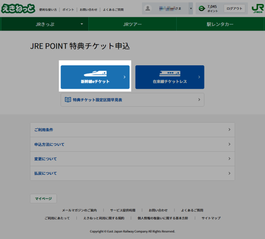The width and height of the screenshot is (265, 239).
Task: Click the chevron on 特典チケット設定区間早見表 row
Action: pyautogui.click(x=199, y=100)
